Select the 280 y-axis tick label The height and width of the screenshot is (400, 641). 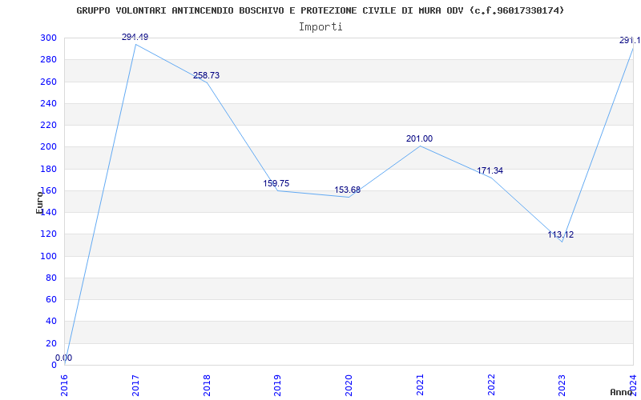[x=48, y=59]
